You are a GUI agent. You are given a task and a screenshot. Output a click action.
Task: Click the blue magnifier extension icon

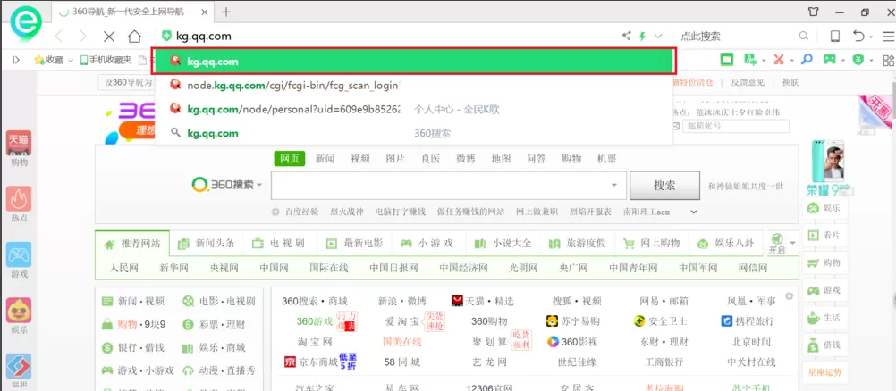click(x=807, y=59)
